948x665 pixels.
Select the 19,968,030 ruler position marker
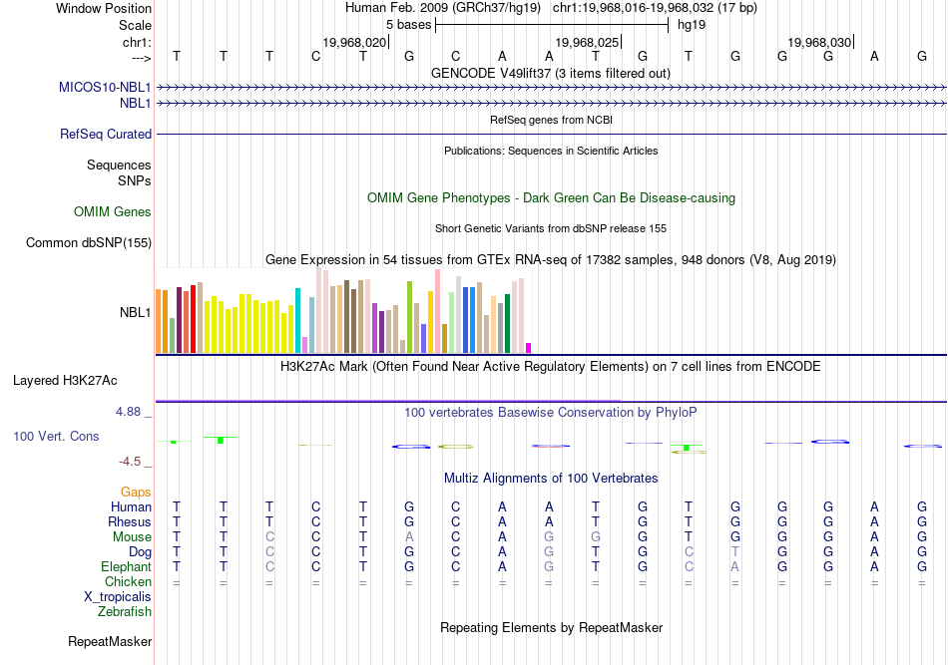820,42
